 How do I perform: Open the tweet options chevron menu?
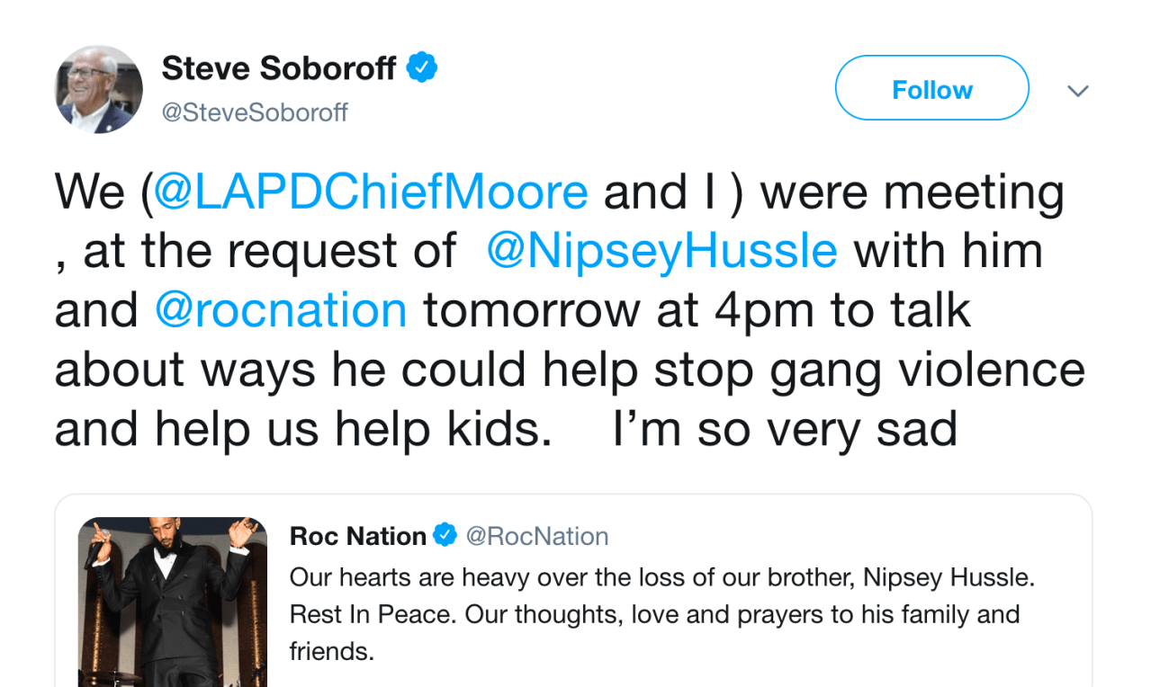(x=1077, y=91)
